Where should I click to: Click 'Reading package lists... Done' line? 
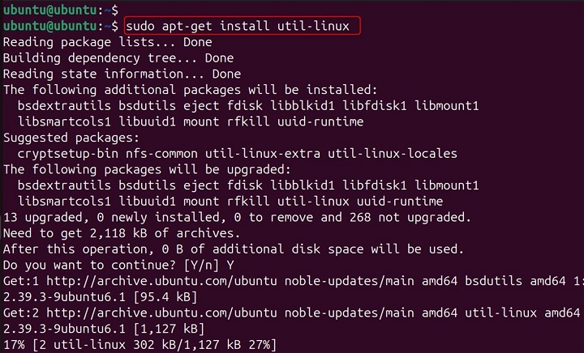[107, 42]
